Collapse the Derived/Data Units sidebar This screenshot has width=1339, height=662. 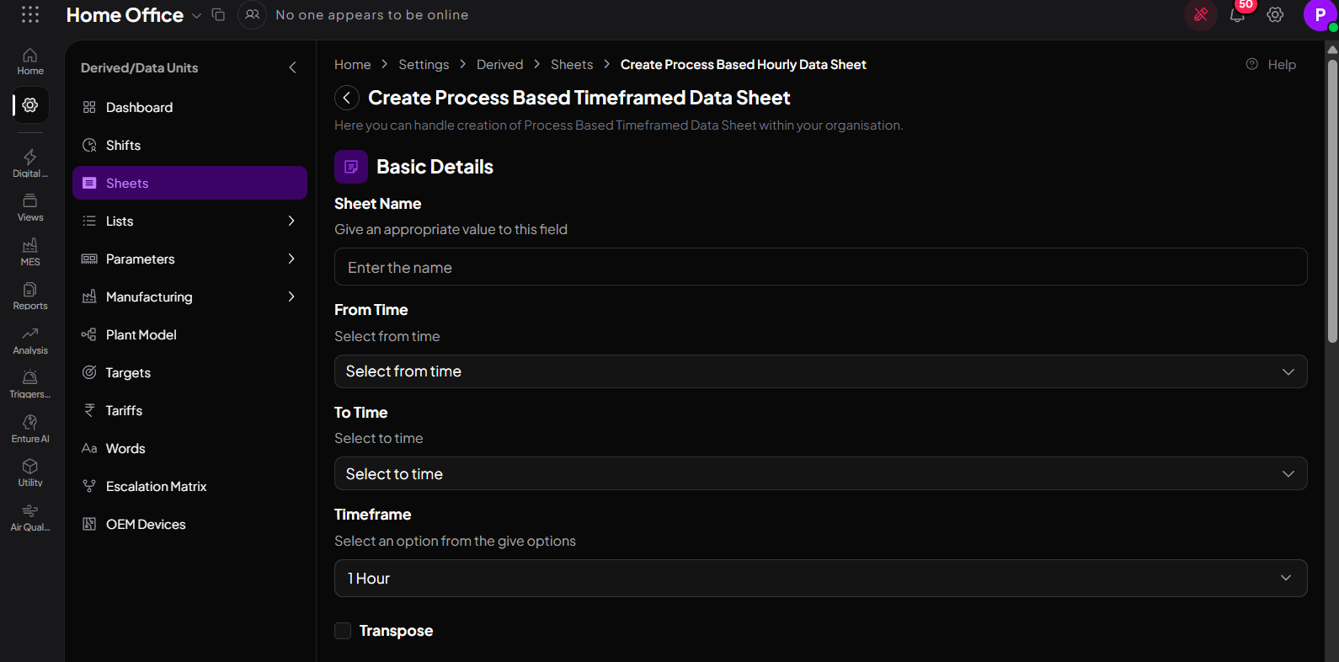(292, 67)
